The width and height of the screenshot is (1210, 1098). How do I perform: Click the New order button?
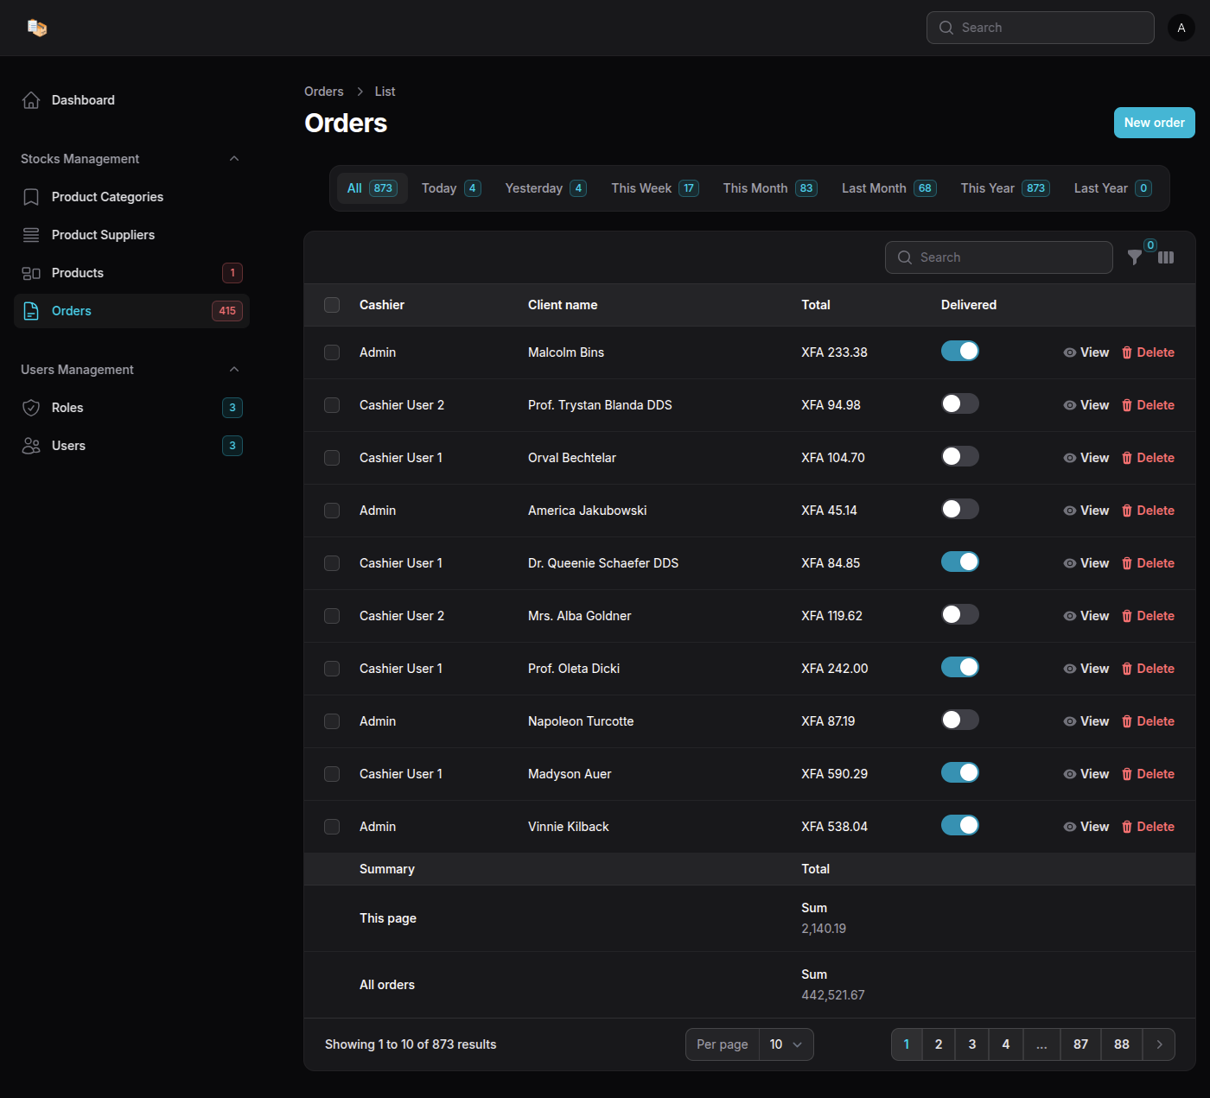click(1154, 123)
